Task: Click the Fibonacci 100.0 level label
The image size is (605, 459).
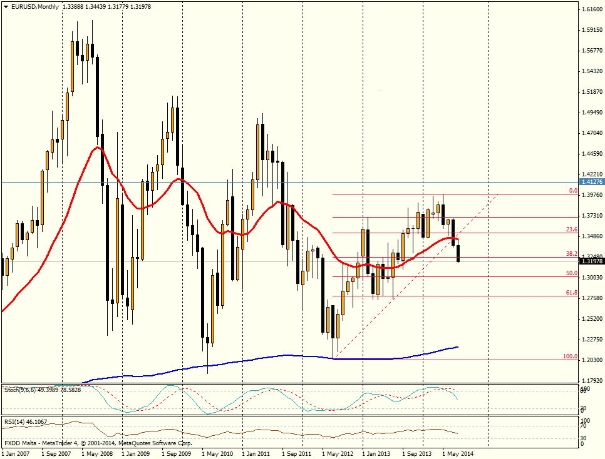Action: tap(569, 356)
